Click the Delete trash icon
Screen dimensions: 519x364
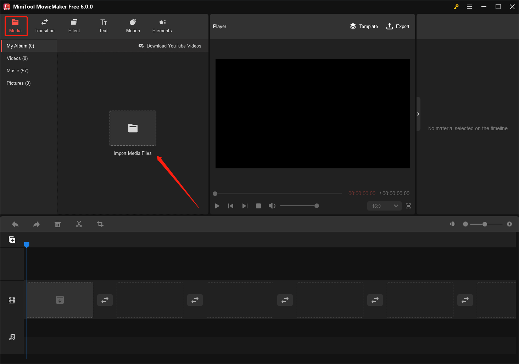[x=58, y=224]
